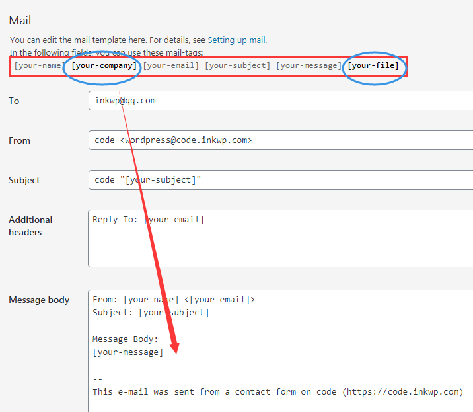
Task: Select the [your-subject] mail-tag
Action: (237, 65)
